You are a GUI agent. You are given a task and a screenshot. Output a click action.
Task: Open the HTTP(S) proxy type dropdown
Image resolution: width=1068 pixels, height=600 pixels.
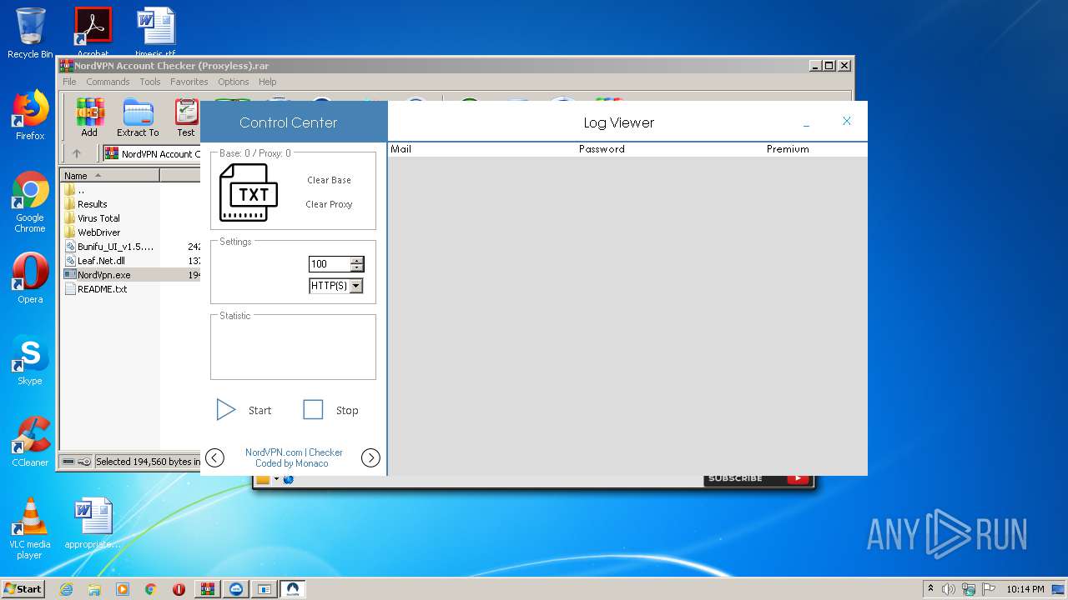point(356,286)
